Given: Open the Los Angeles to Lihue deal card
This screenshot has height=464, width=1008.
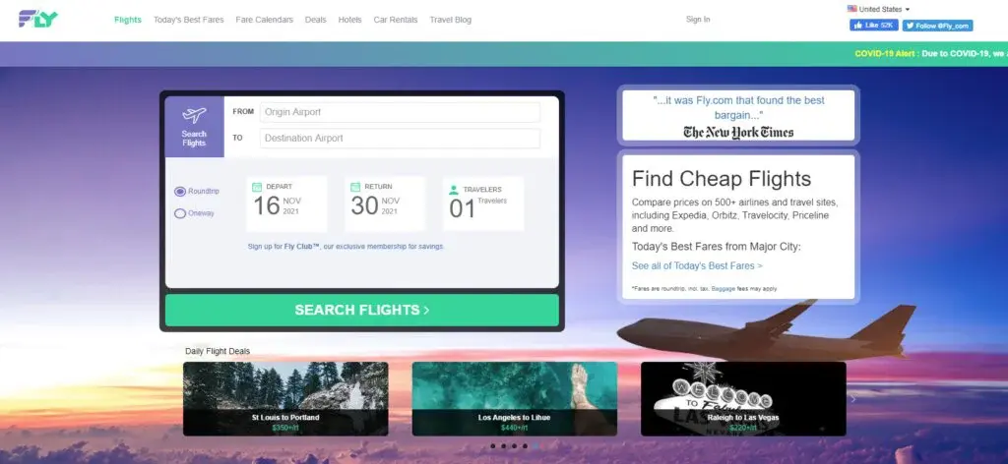Looking at the screenshot, I should pos(514,398).
